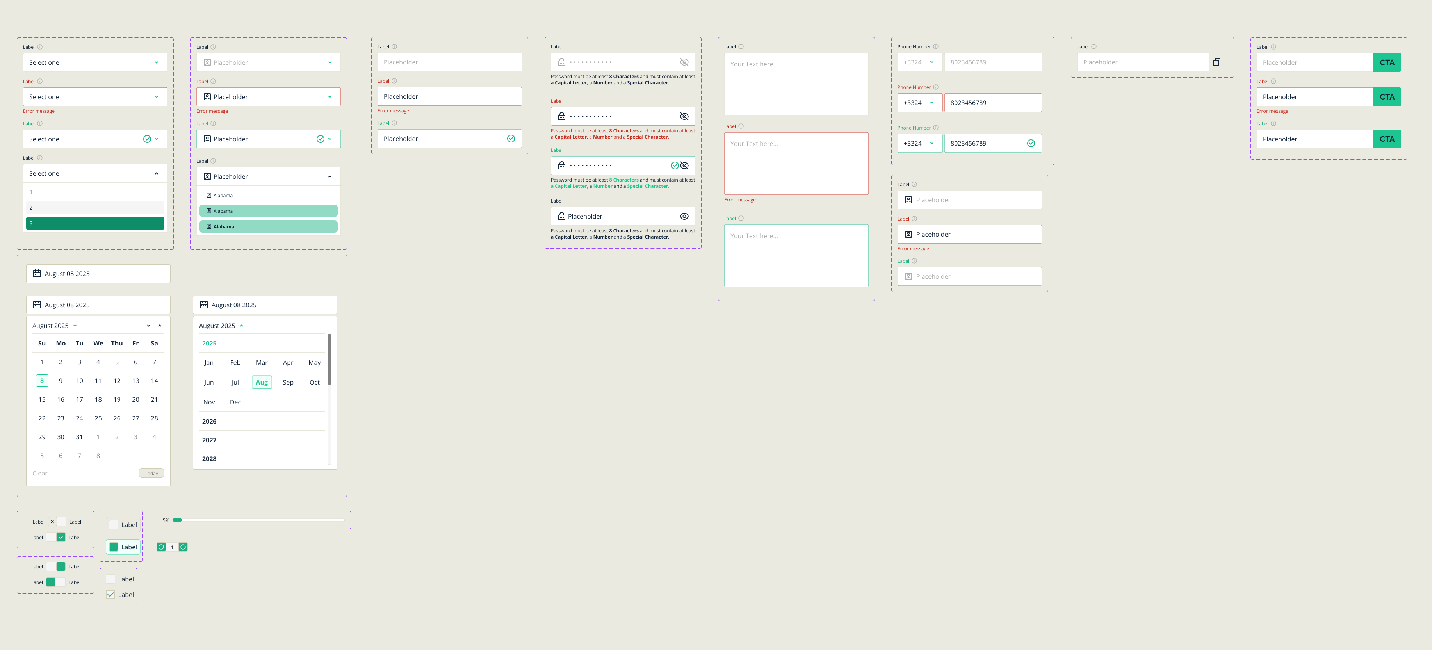
Task: Collapse the August 2025 month picker chevron
Action: (x=241, y=325)
